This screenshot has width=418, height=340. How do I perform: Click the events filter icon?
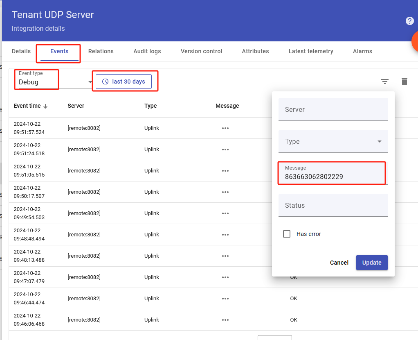coord(384,82)
